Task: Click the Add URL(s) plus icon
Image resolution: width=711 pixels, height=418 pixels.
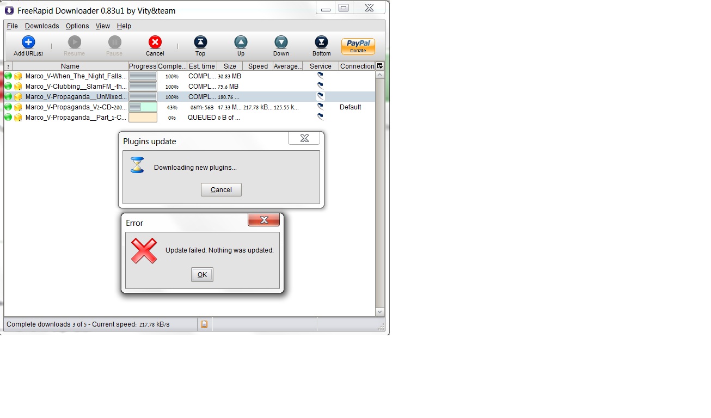Action: (28, 42)
